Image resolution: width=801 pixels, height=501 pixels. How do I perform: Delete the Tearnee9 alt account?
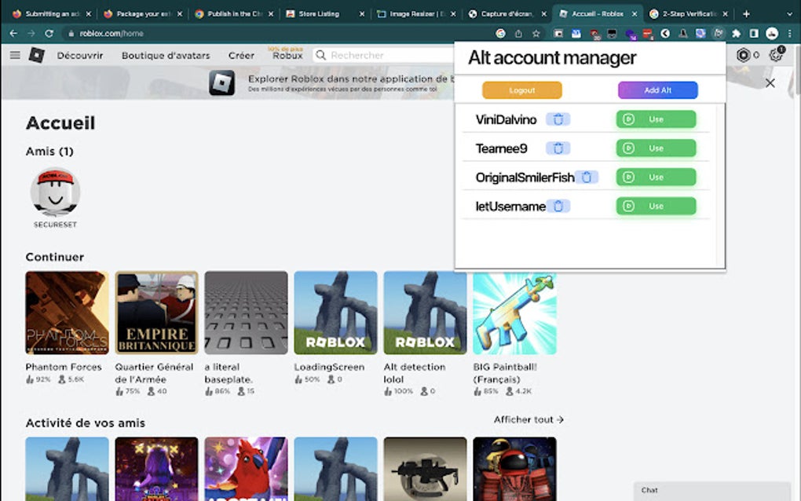point(557,148)
